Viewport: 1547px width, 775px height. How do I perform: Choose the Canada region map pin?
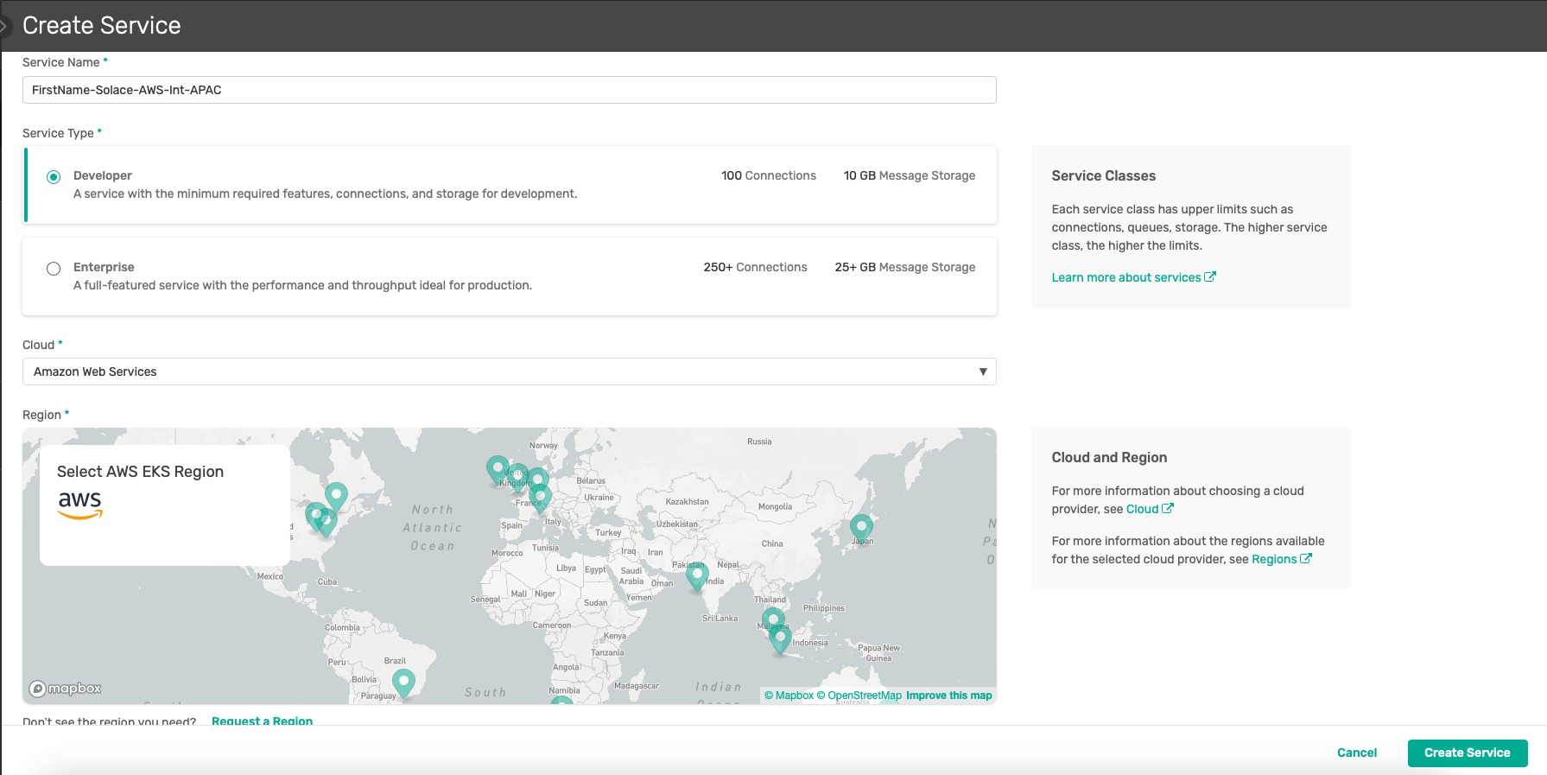point(336,494)
